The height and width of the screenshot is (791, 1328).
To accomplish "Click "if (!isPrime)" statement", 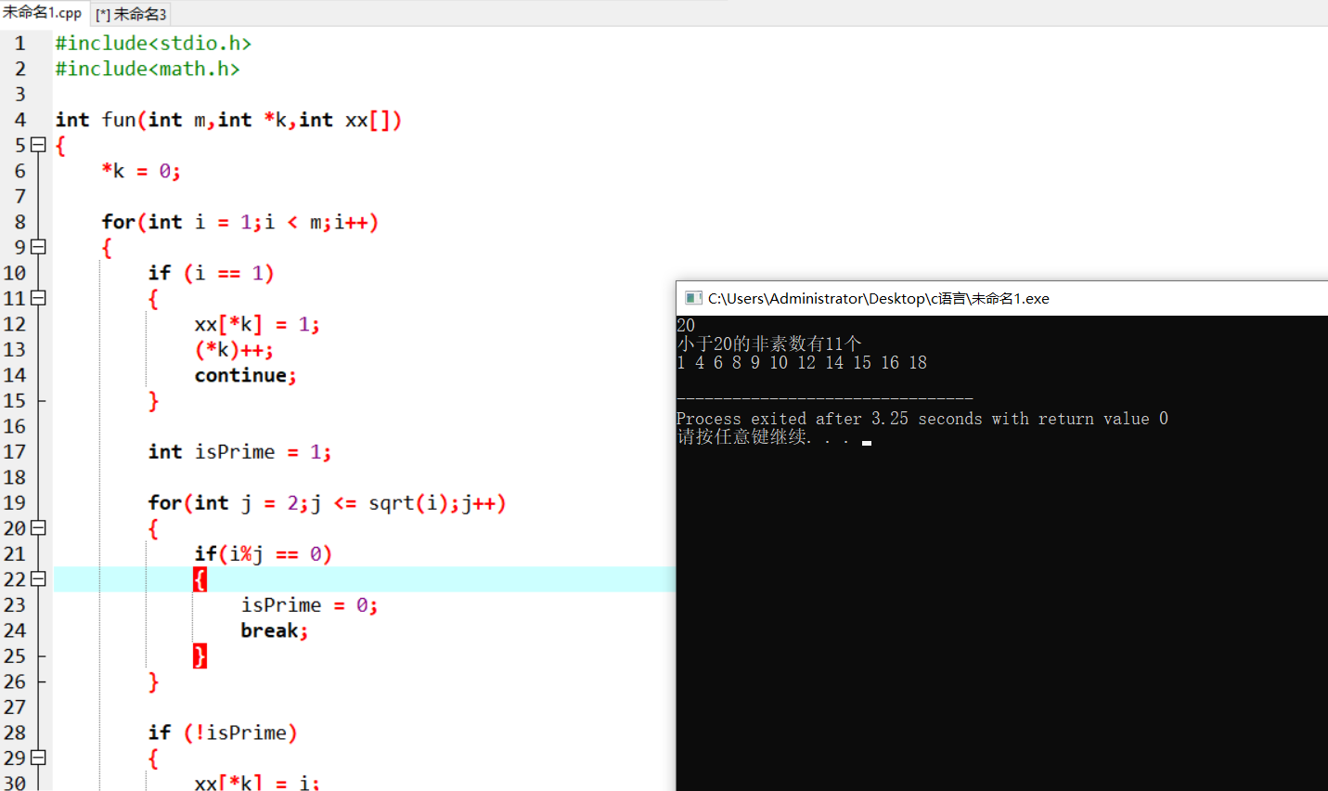I will pyautogui.click(x=223, y=733).
